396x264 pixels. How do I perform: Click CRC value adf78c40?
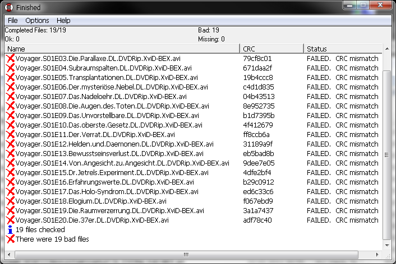click(257, 220)
